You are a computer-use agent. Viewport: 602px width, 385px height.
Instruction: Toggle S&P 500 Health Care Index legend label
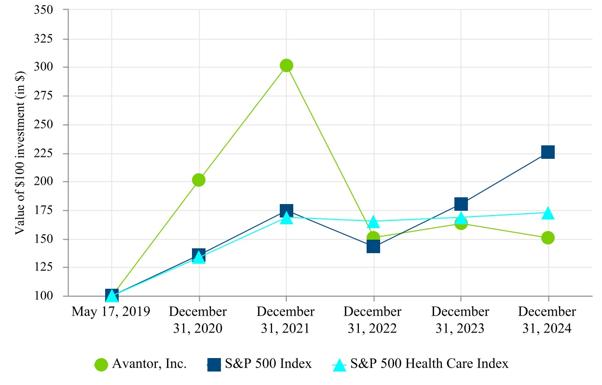point(429,364)
